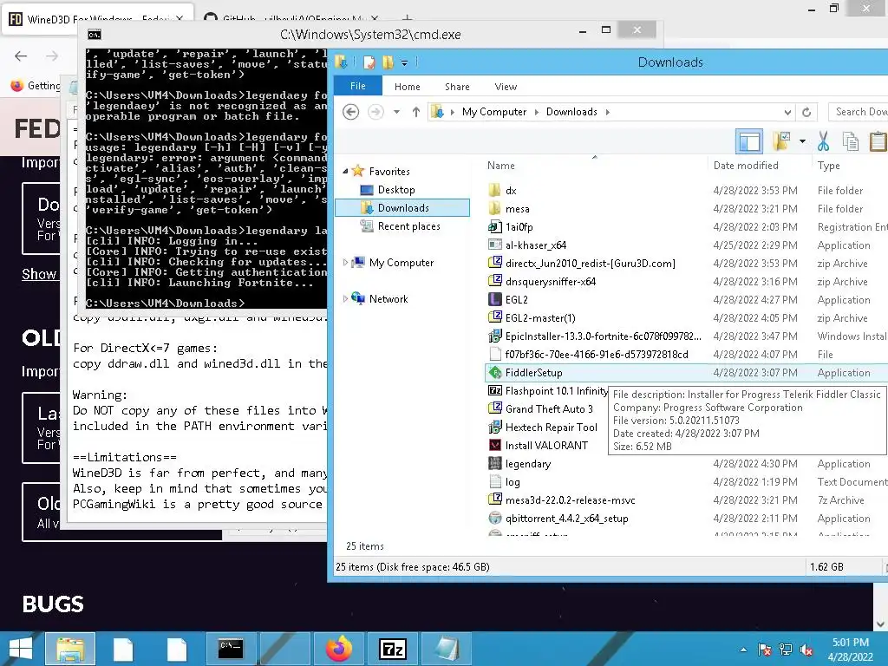Image resolution: width=888 pixels, height=666 pixels.
Task: Go up one folder level in explorer
Action: 416,112
